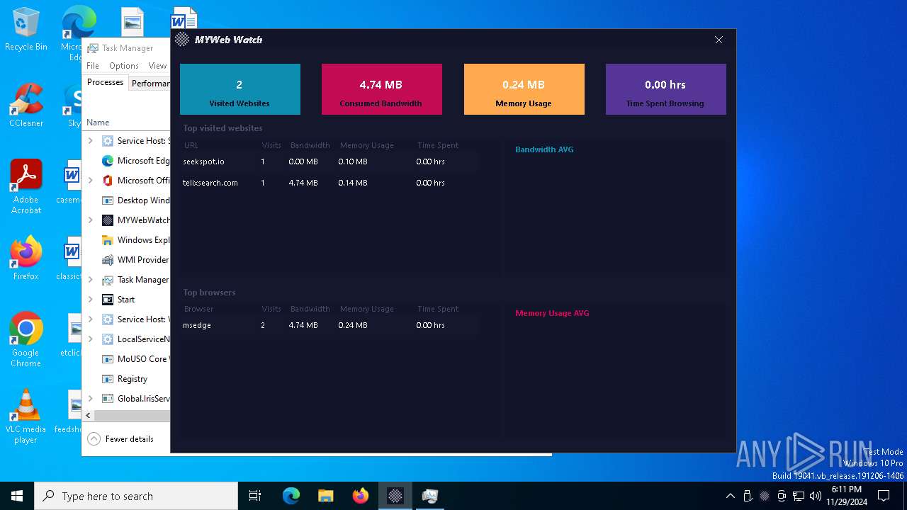Click 0.10 MB memory value for seekspot.io
Image resolution: width=907 pixels, height=510 pixels.
point(353,161)
